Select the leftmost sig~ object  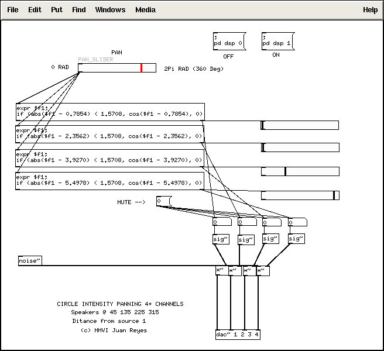pos(221,239)
